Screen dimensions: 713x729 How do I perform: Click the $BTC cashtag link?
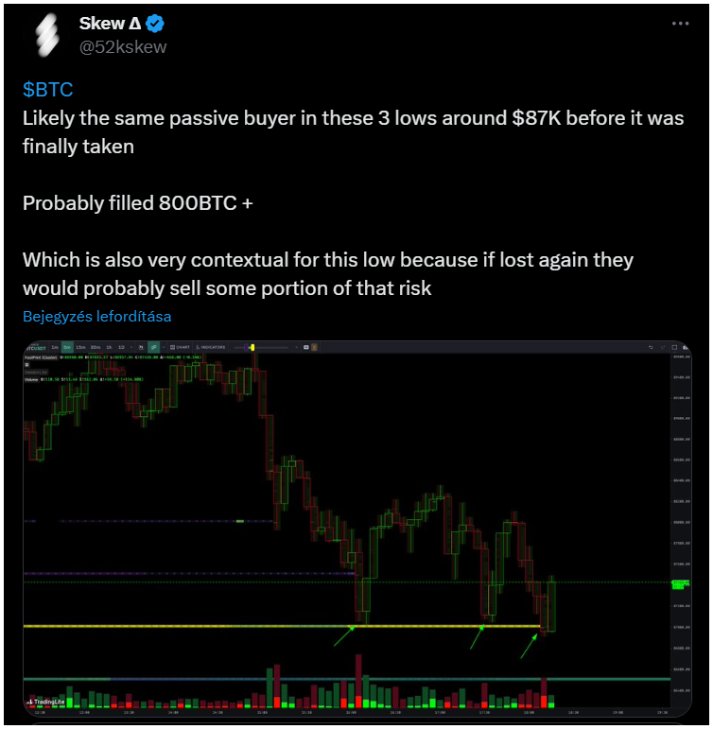[48, 89]
